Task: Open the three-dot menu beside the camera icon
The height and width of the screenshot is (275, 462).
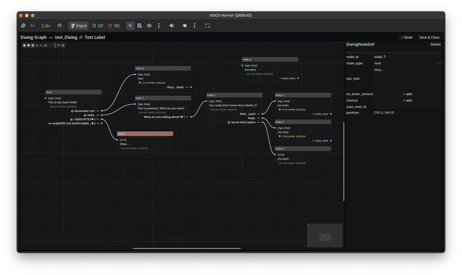Action: [x=194, y=26]
